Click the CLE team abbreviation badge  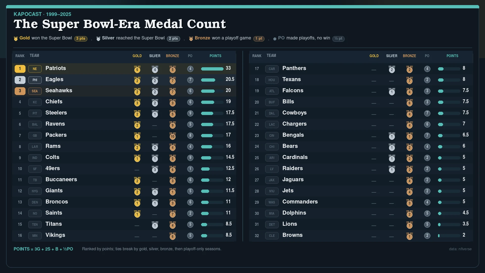pyautogui.click(x=272, y=236)
